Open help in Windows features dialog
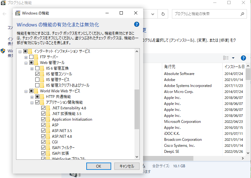Screen dimensions: 251x178 (136, 24)
